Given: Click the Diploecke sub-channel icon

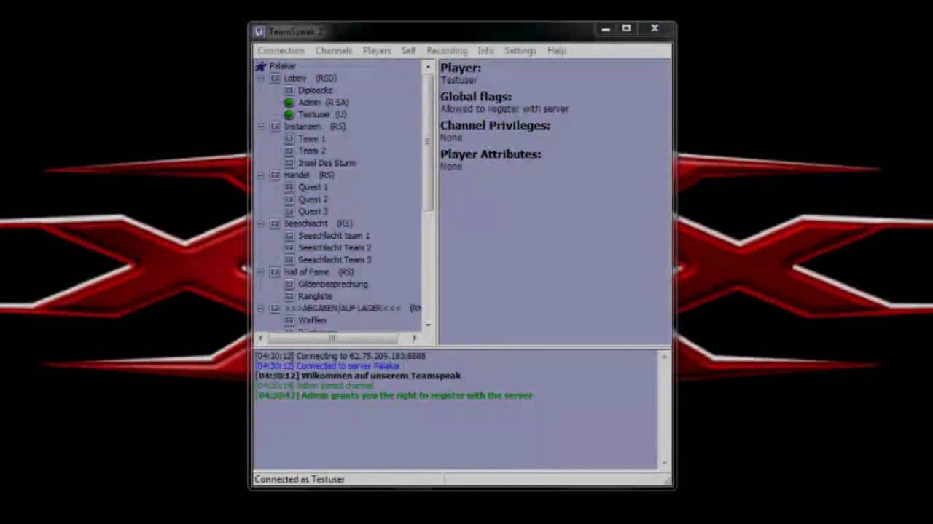Looking at the screenshot, I should [x=289, y=90].
